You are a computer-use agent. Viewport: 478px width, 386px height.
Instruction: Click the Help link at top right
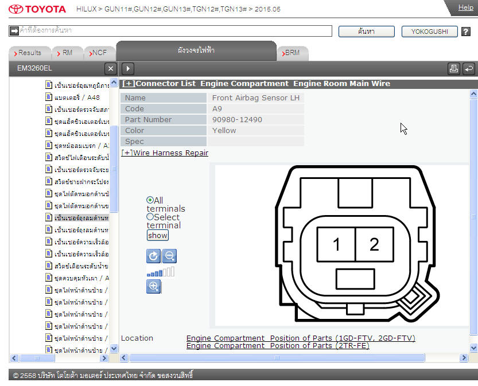[466, 7]
